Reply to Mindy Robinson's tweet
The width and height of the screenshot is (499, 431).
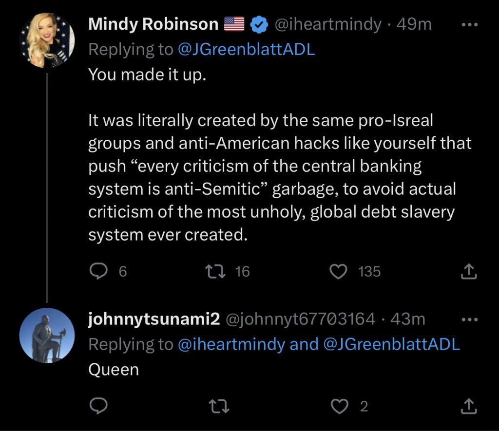tap(101, 271)
